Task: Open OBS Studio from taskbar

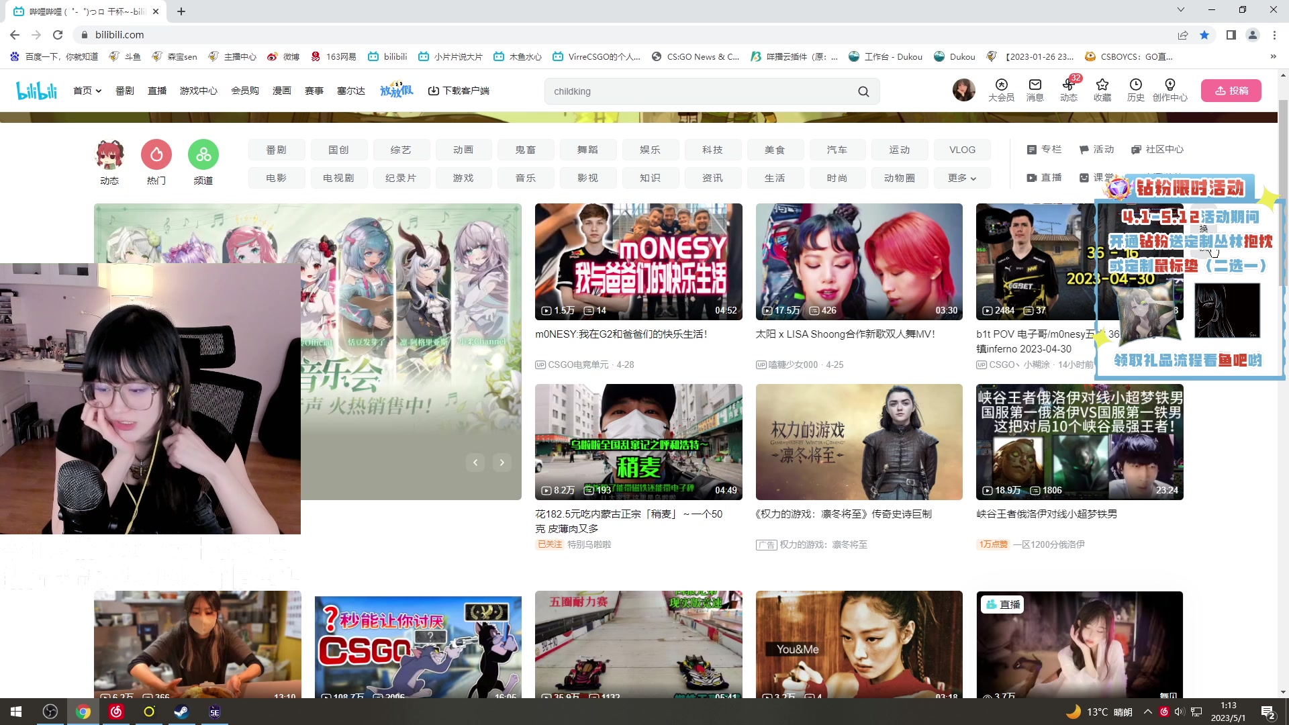Action: click(50, 712)
